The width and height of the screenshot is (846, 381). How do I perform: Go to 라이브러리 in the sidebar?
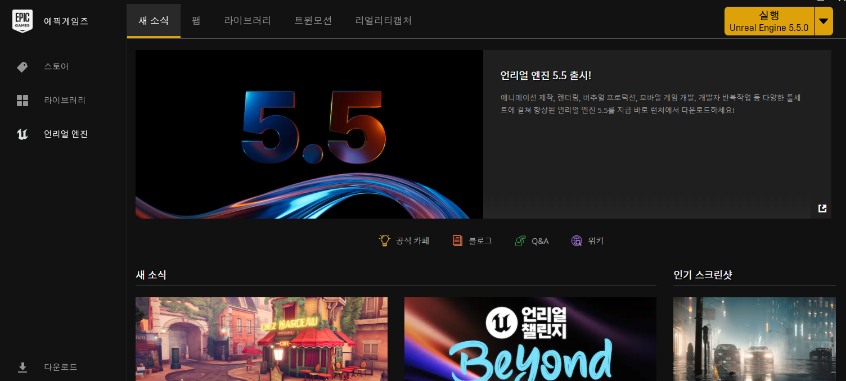click(65, 101)
